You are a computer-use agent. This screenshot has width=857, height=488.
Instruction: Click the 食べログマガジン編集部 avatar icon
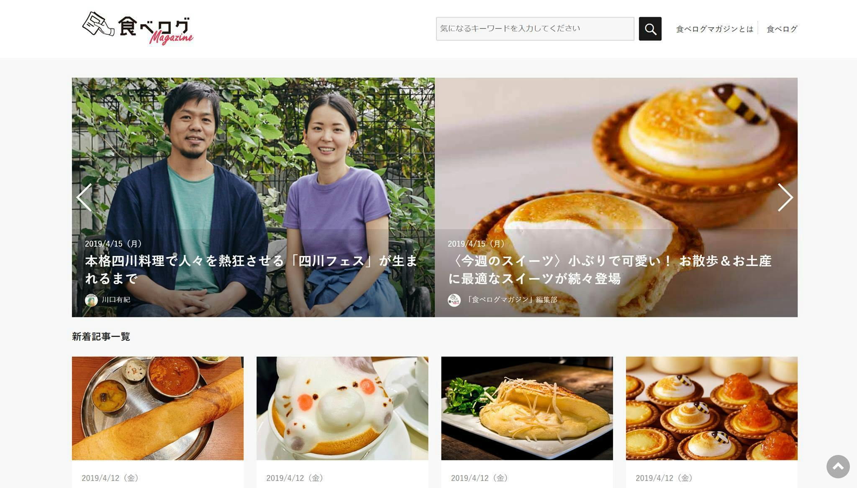tap(454, 300)
